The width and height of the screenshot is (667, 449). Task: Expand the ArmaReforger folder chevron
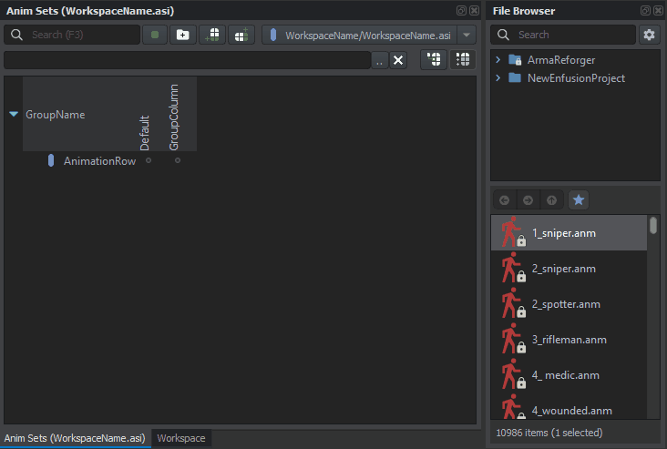coord(498,60)
